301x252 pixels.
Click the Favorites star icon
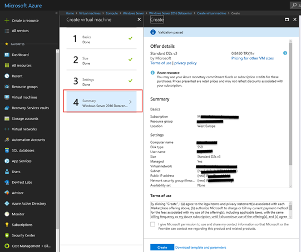7,44
